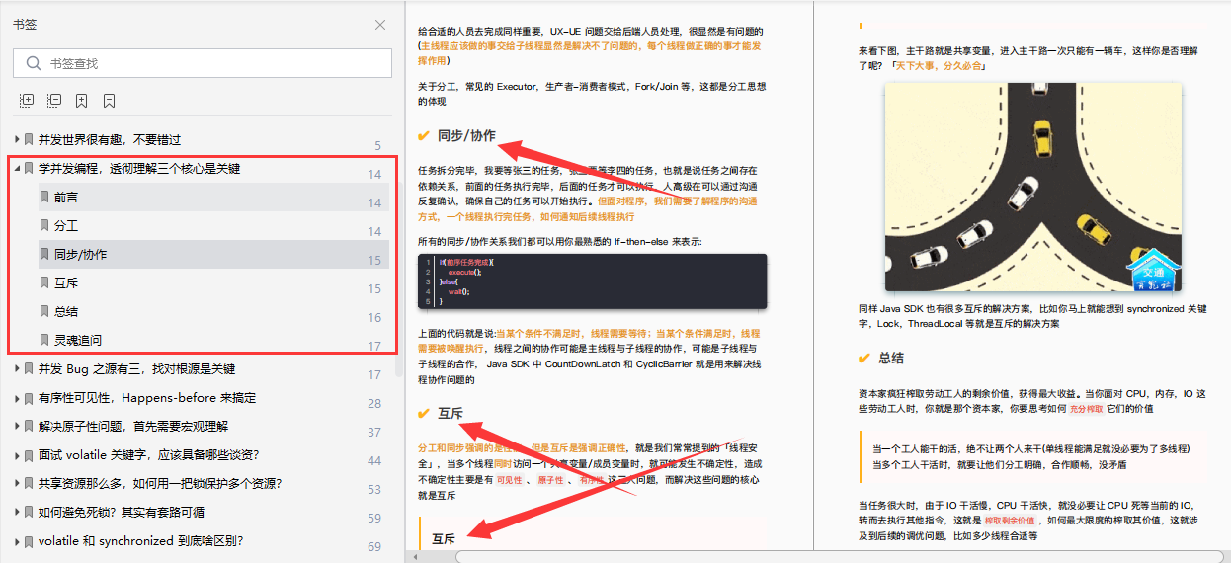This screenshot has width=1231, height=563.
Task: Open bookmark volatile 和 synchronized 到底啥区别?
Action: tap(141, 541)
